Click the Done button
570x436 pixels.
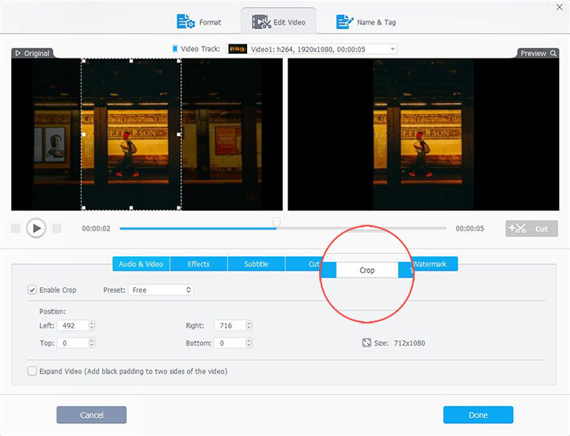tap(478, 415)
